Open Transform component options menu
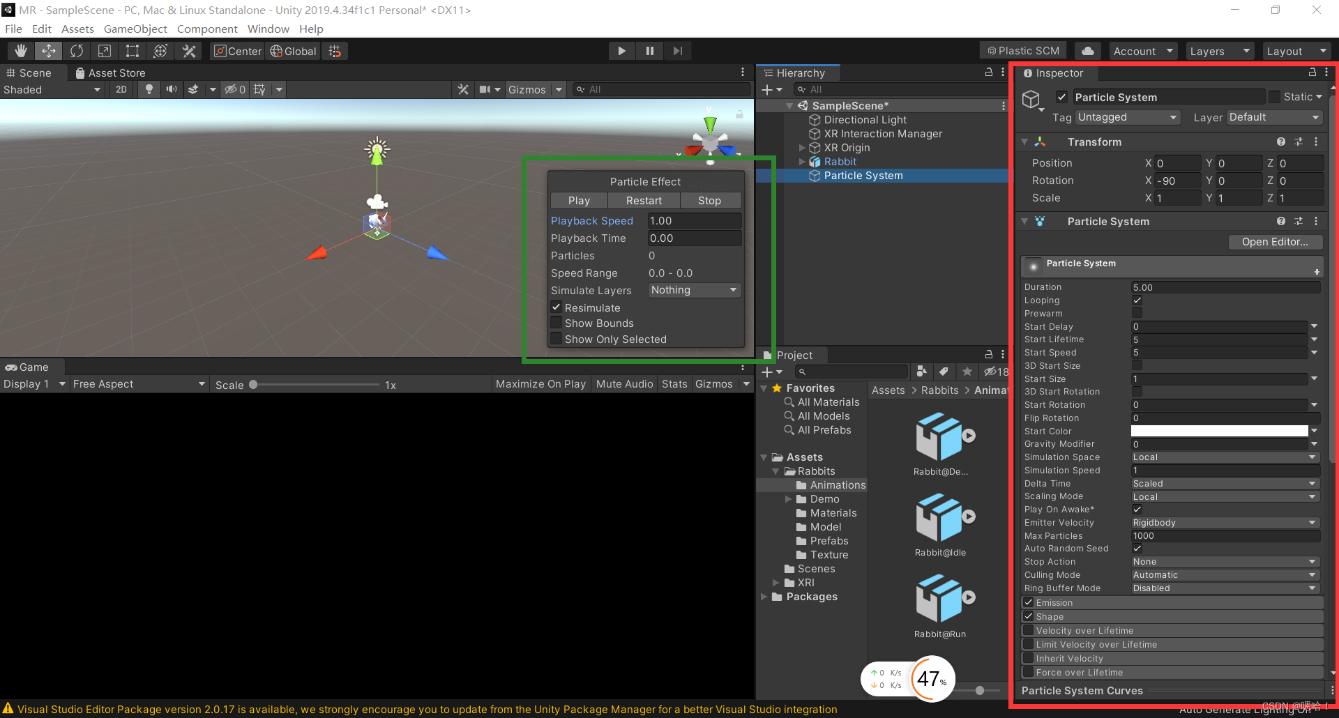Image resolution: width=1339 pixels, height=718 pixels. (1316, 142)
